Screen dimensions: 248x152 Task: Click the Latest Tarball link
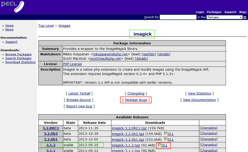click(79, 93)
